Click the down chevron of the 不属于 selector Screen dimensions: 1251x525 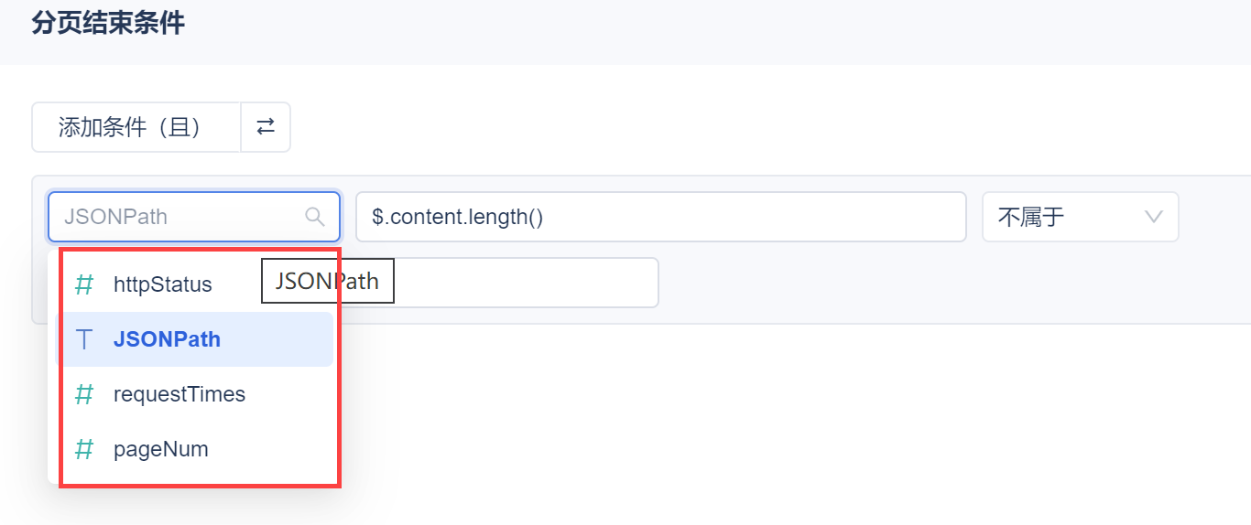pos(1153,217)
